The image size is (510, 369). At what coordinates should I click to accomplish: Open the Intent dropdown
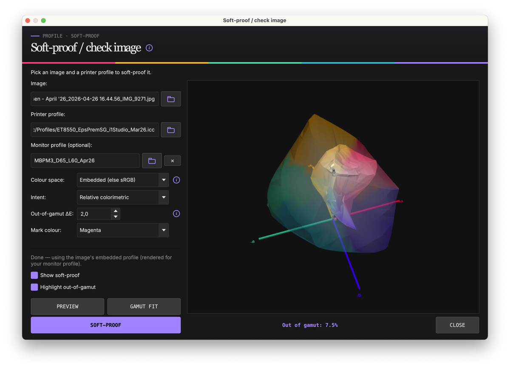tap(123, 197)
